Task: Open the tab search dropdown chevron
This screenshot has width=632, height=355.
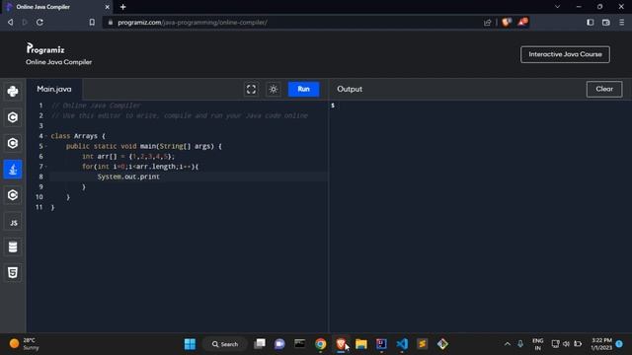Action: coord(557,7)
